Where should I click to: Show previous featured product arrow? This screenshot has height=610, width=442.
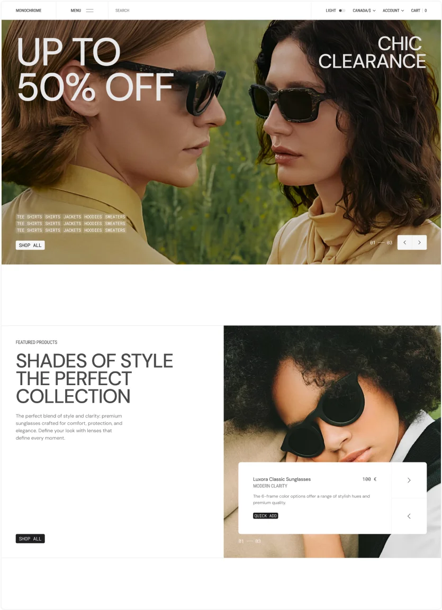pyautogui.click(x=409, y=516)
